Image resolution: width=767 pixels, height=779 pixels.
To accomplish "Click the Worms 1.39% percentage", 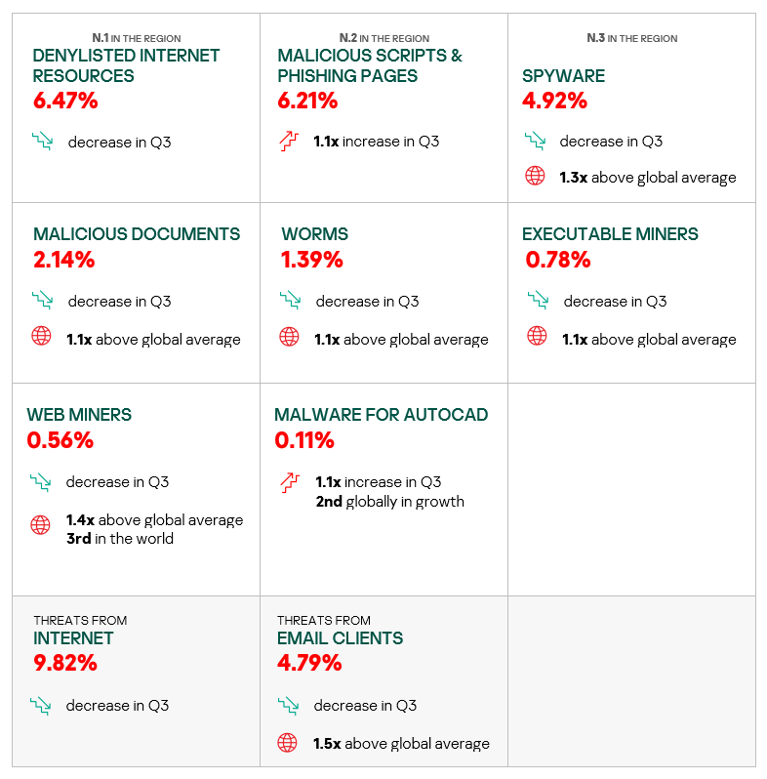I will [312, 260].
